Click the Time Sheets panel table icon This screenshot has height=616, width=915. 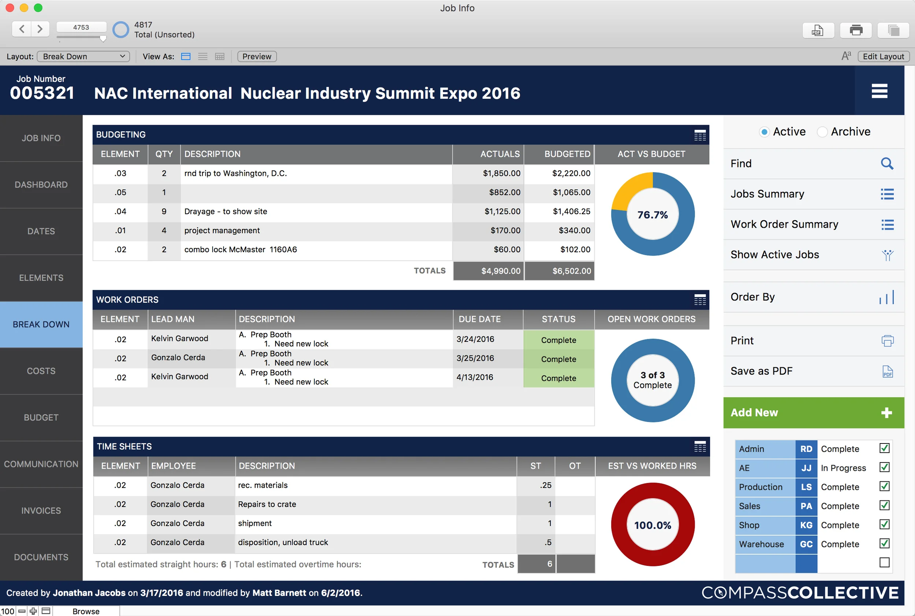point(700,447)
